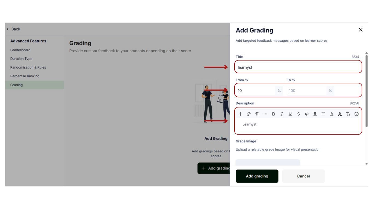Open the three-dots more options in editor
The height and width of the screenshot is (209, 373).
[x=265, y=114]
